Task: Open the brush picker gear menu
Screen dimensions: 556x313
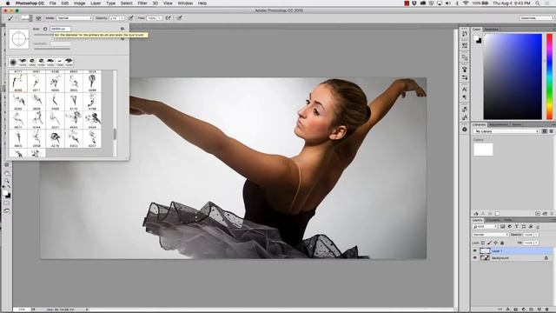Action: tap(122, 29)
